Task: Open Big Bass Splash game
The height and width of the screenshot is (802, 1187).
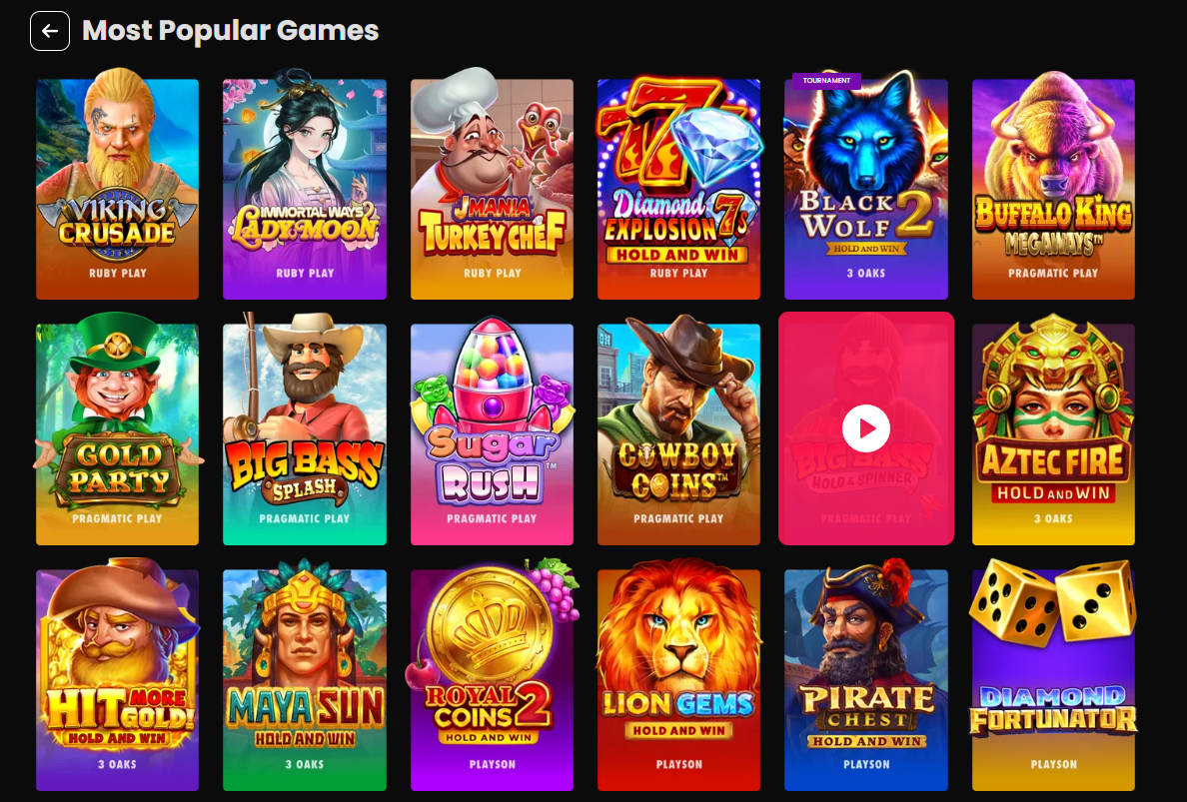Action: 305,434
